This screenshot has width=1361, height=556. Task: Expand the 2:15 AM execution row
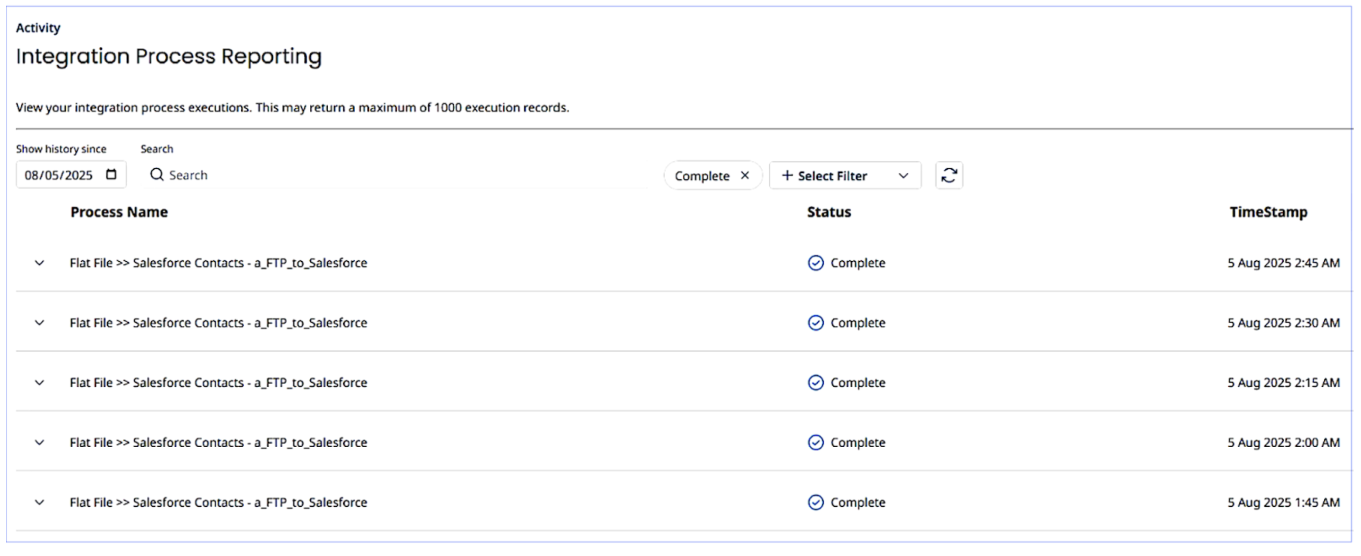(x=40, y=383)
